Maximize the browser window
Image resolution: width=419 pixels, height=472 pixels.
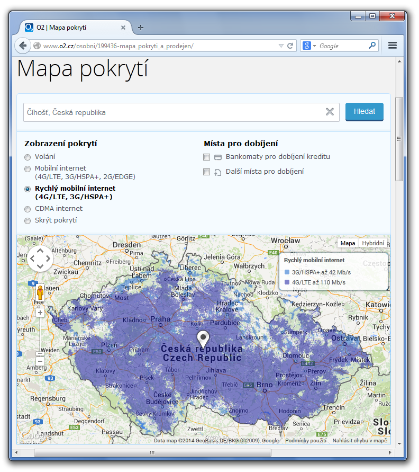click(372, 16)
